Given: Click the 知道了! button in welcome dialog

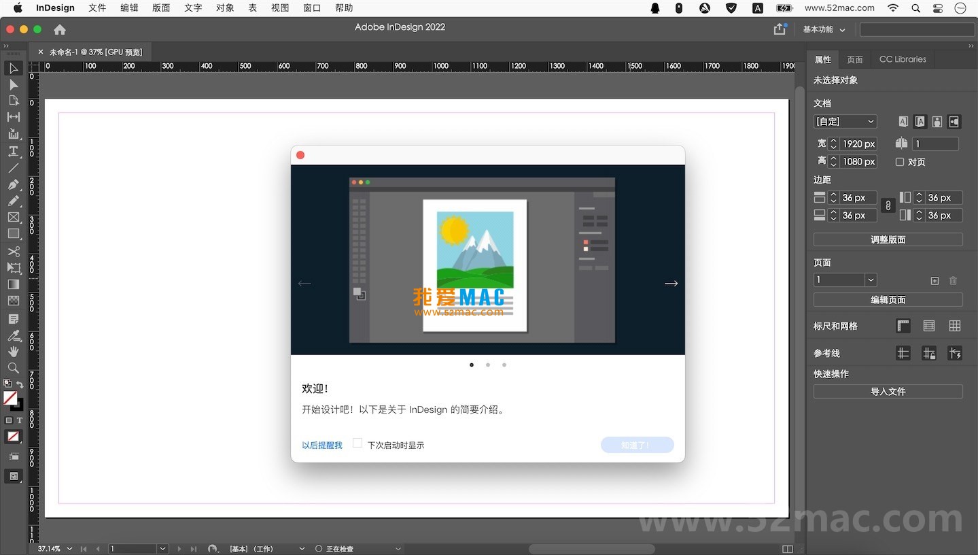Looking at the screenshot, I should 637,445.
